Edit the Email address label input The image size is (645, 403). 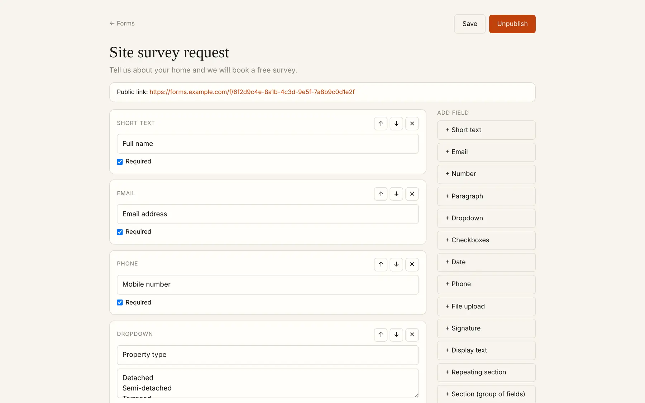click(x=268, y=214)
